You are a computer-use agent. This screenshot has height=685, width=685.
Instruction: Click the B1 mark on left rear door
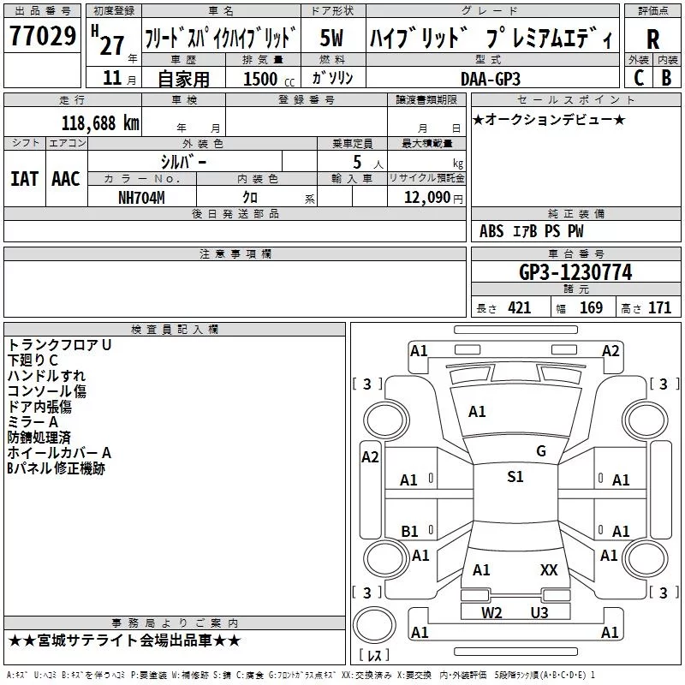click(410, 531)
